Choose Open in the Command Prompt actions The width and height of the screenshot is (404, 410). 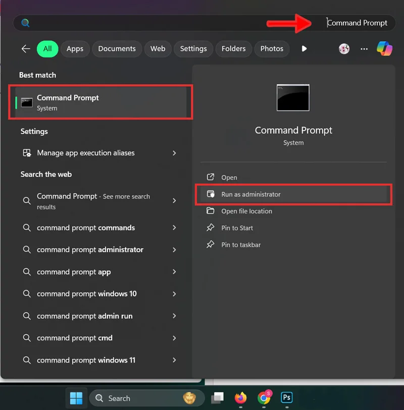click(293, 178)
